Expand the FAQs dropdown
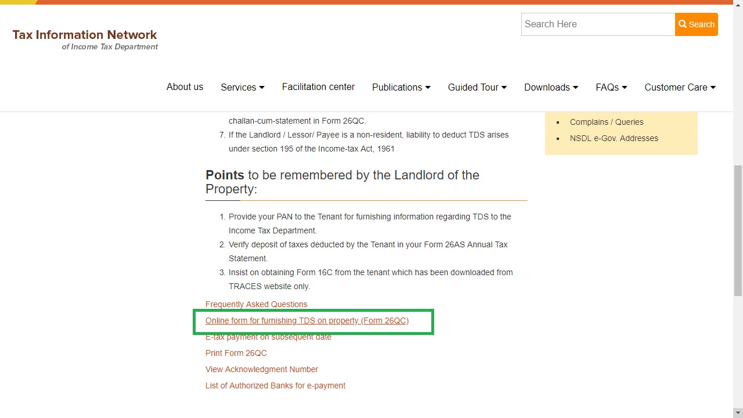This screenshot has height=418, width=743. 611,87
